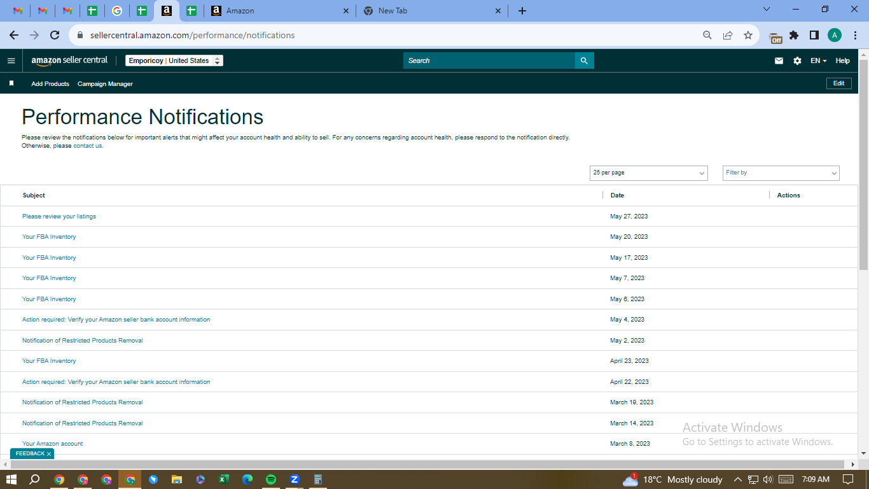The image size is (869, 489).
Task: Open the Windows Start menu
Action: pos(11,479)
